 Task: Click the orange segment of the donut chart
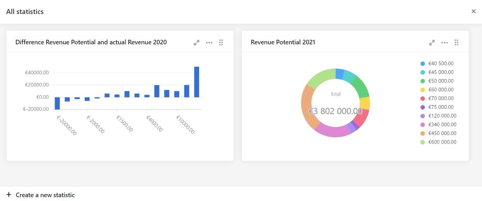(x=308, y=106)
